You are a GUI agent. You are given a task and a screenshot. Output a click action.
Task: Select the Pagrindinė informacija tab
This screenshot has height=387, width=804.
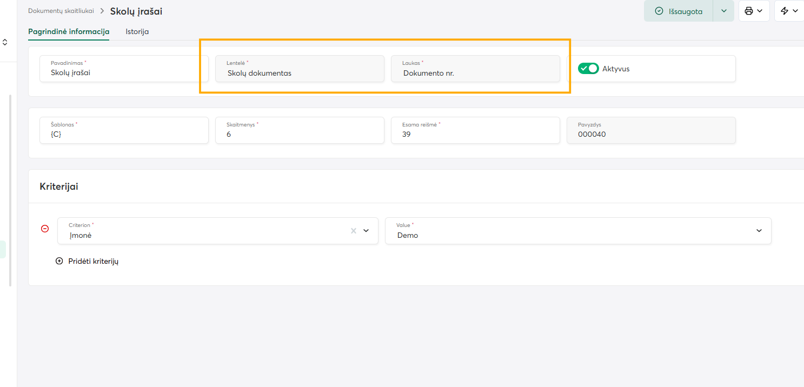tap(69, 31)
